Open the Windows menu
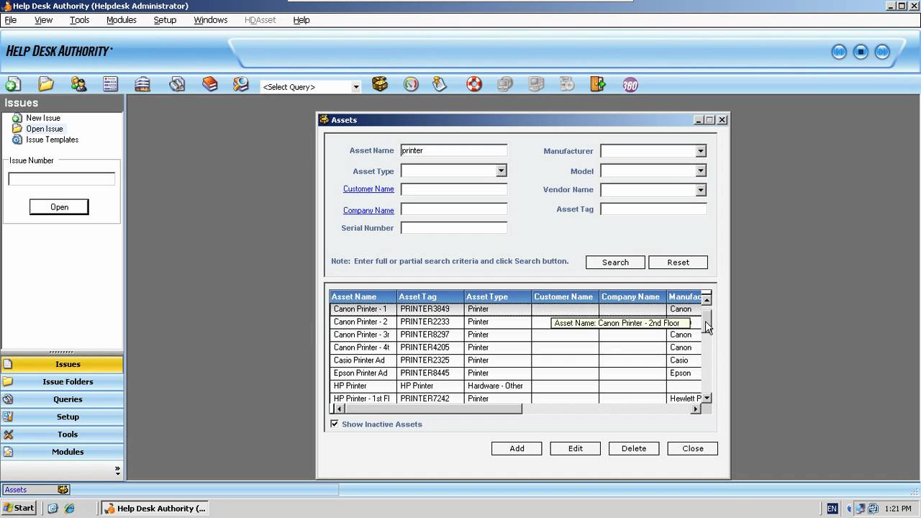 (x=211, y=20)
